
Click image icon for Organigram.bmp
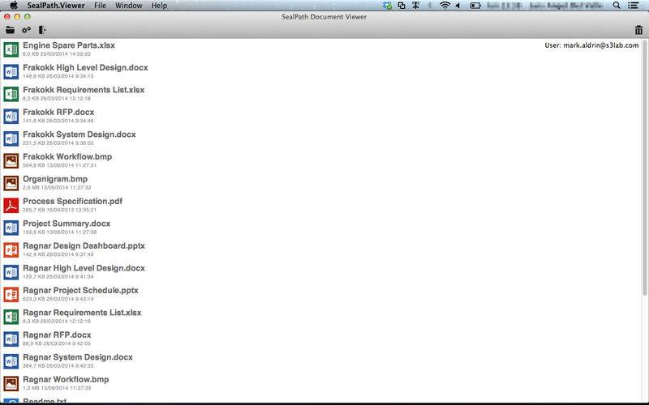pyautogui.click(x=11, y=183)
